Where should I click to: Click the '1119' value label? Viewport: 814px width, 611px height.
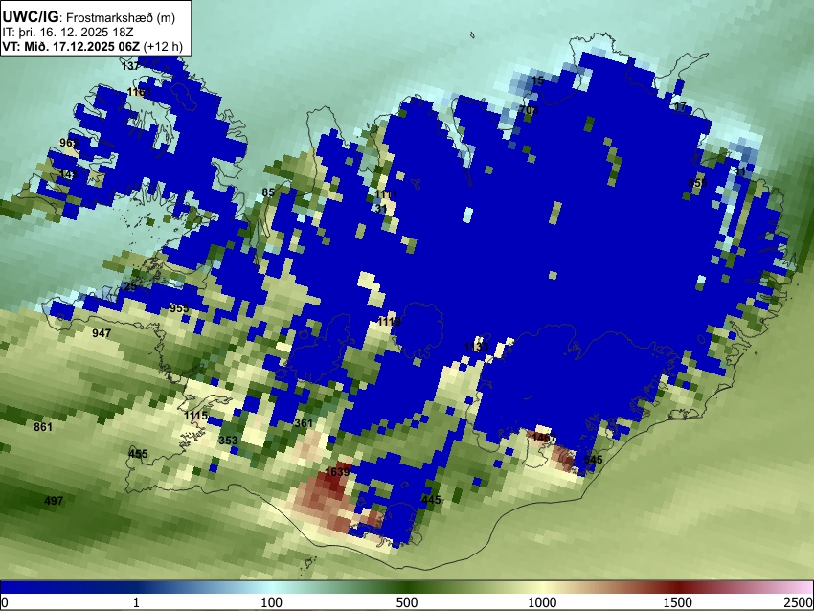coord(389,322)
